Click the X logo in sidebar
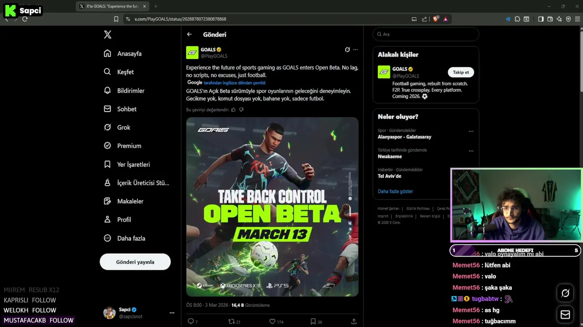Screen dimensions: 583x327 pos(107,35)
